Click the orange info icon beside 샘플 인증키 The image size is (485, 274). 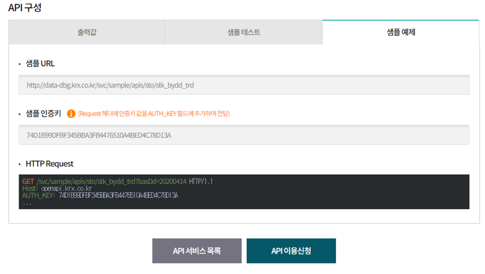pos(71,114)
